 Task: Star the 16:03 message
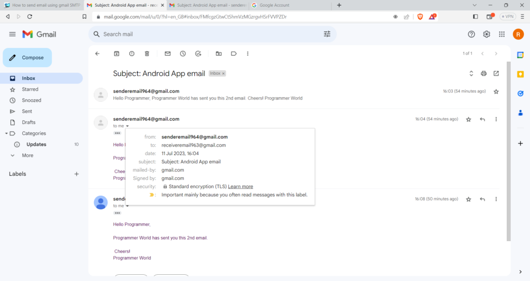496,92
